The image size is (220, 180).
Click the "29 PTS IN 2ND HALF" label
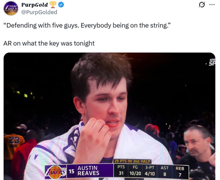[x=132, y=161]
